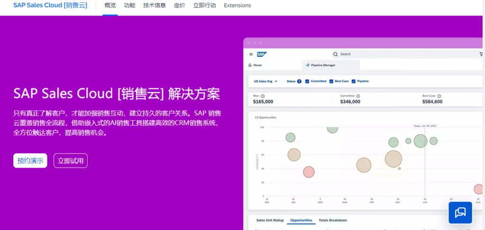Click the SAP logo in the dashboard
485x230 pixels.
pos(261,54)
